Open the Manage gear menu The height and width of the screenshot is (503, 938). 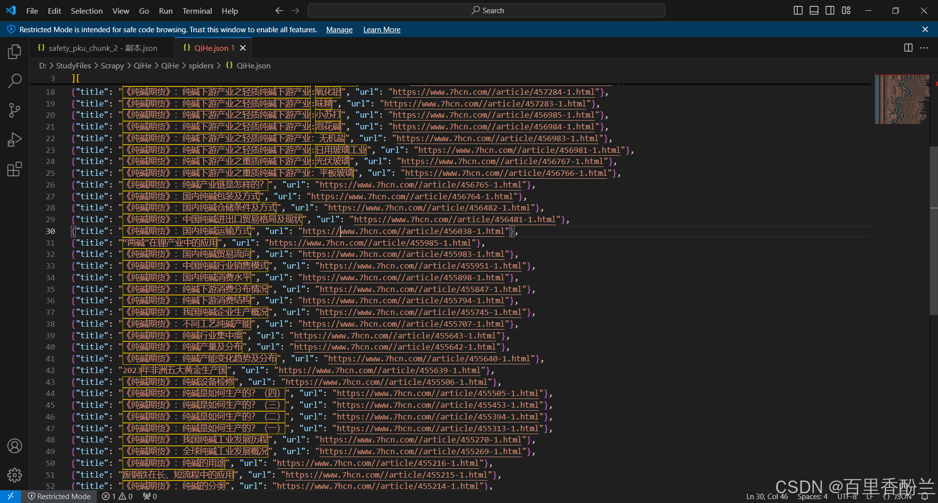(15, 475)
